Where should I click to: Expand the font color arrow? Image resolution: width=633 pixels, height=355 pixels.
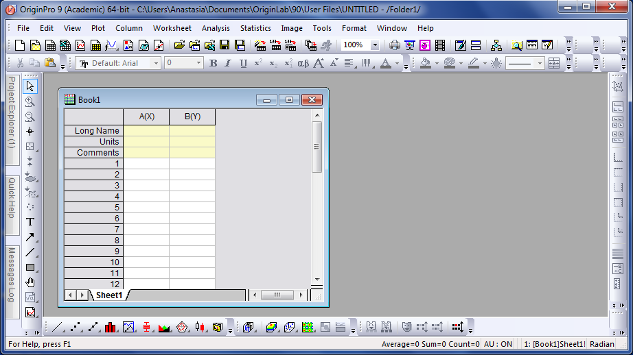tap(397, 63)
